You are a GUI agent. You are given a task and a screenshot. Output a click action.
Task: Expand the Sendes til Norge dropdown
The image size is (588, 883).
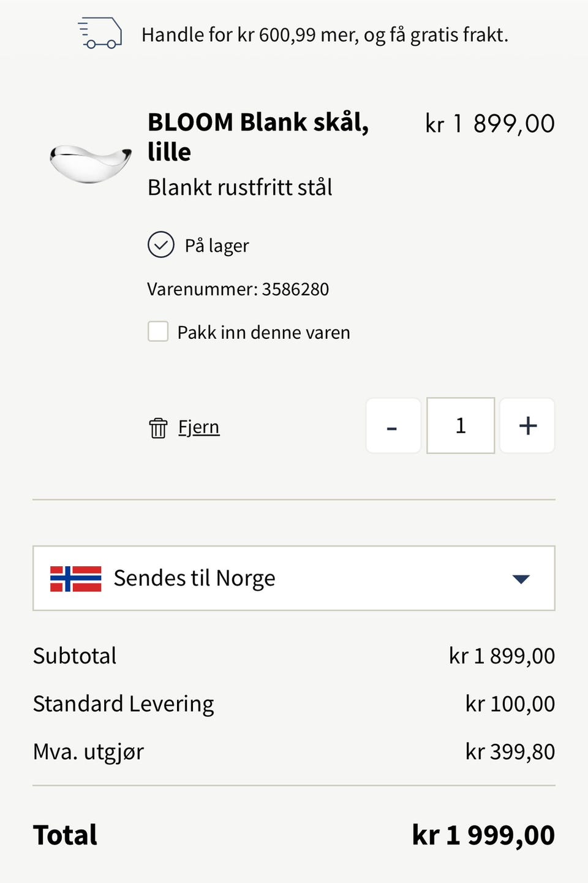(294, 578)
